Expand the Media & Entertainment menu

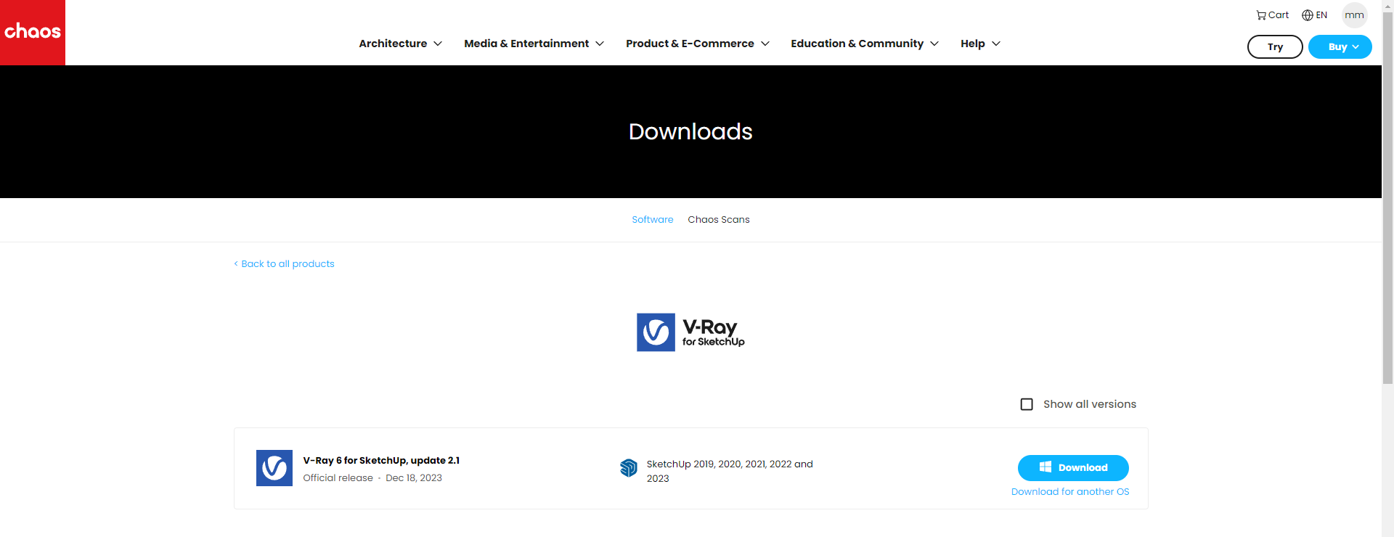click(x=534, y=44)
